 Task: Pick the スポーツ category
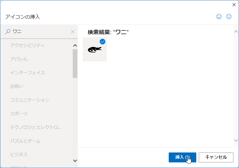(x=19, y=114)
